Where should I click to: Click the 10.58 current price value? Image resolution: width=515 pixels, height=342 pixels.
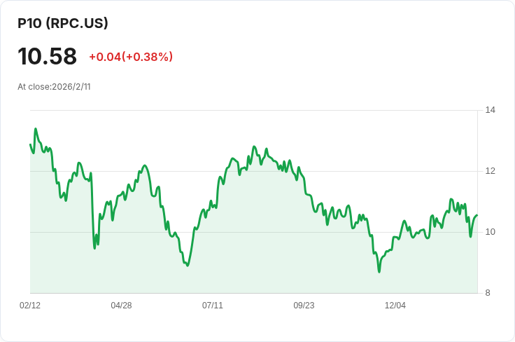point(47,56)
